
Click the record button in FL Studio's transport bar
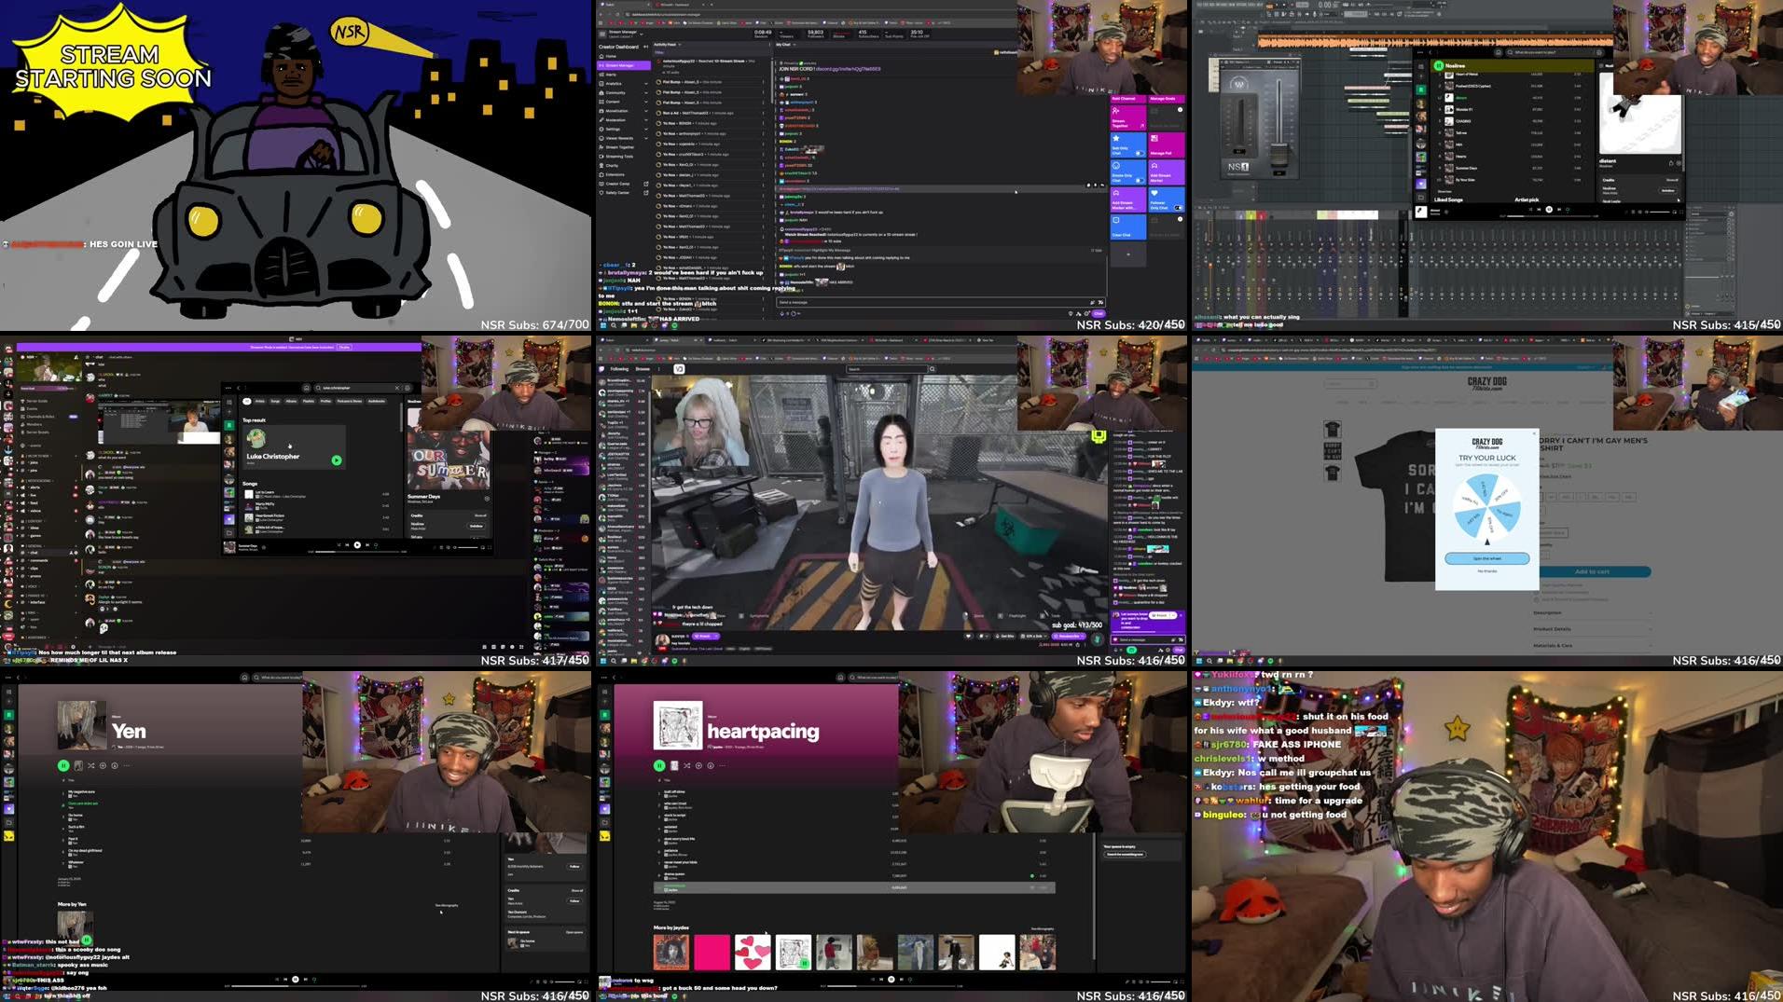point(1292,5)
